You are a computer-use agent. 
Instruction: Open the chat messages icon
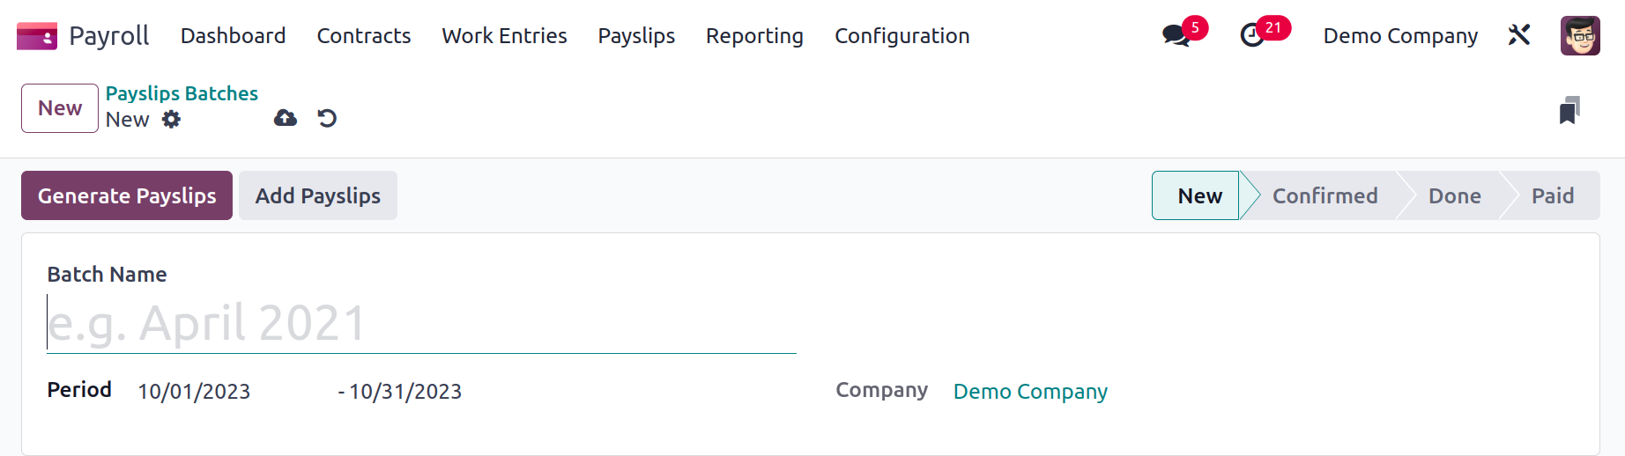coord(1176,35)
